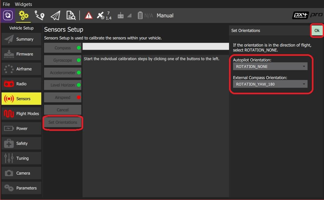Click the N/A battery reading
The width and height of the screenshot is (324, 200).
pos(149,16)
